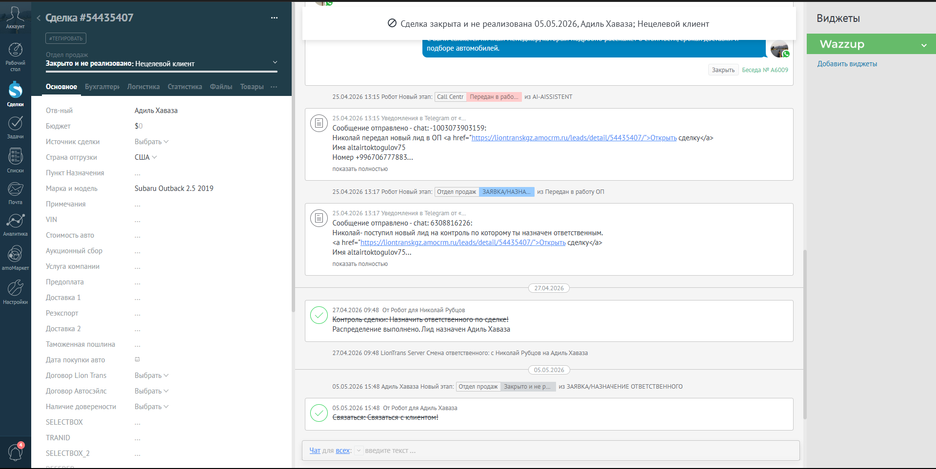Open the Договор Автосэйлс dropdown
This screenshot has width=936, height=469.
[151, 391]
